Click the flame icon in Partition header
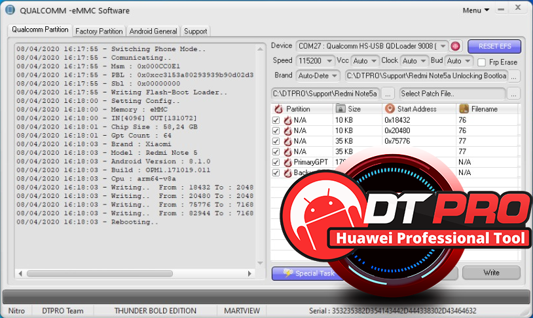The image size is (533, 318). 279,109
